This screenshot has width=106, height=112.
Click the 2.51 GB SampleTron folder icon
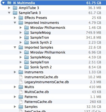point(26,62)
